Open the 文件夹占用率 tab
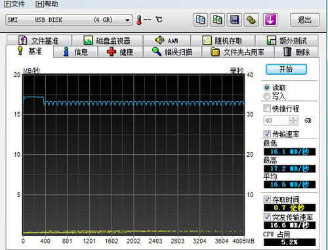 237,52
